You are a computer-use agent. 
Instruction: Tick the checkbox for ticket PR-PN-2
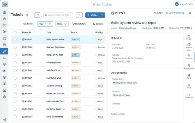click(15, 47)
